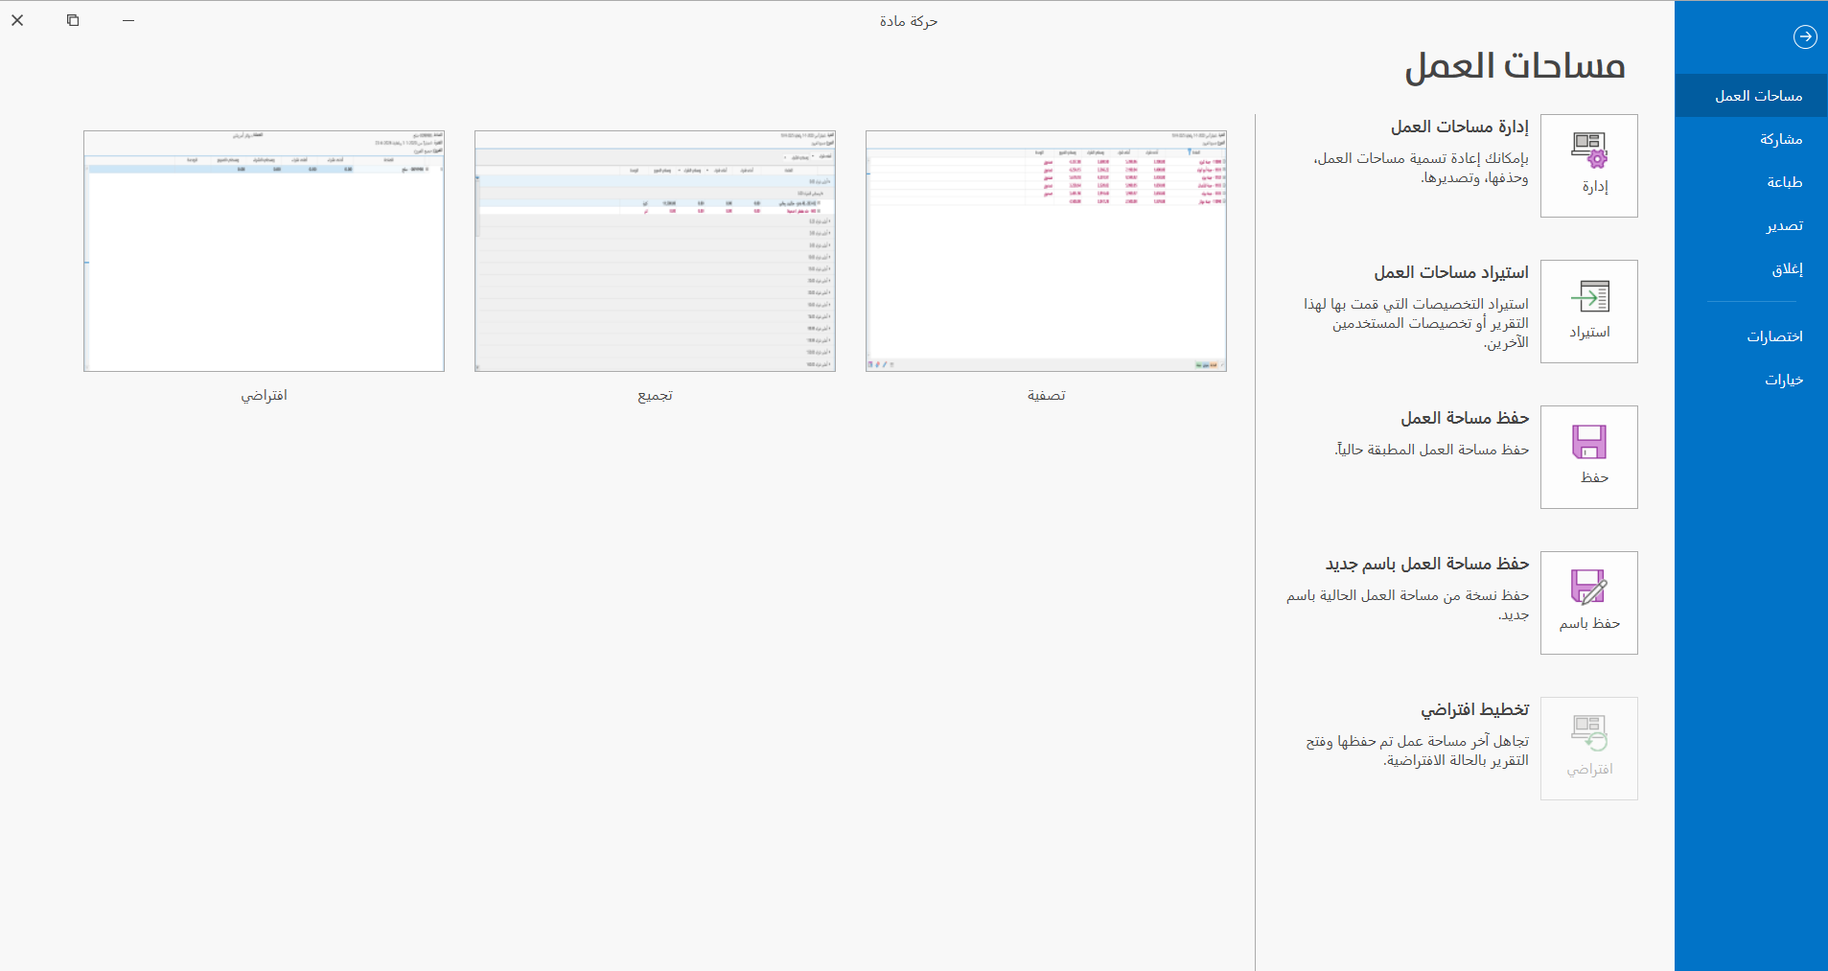Image resolution: width=1828 pixels, height=971 pixels.
Task: Open the طباعه print sidebar item
Action: coord(1751,182)
